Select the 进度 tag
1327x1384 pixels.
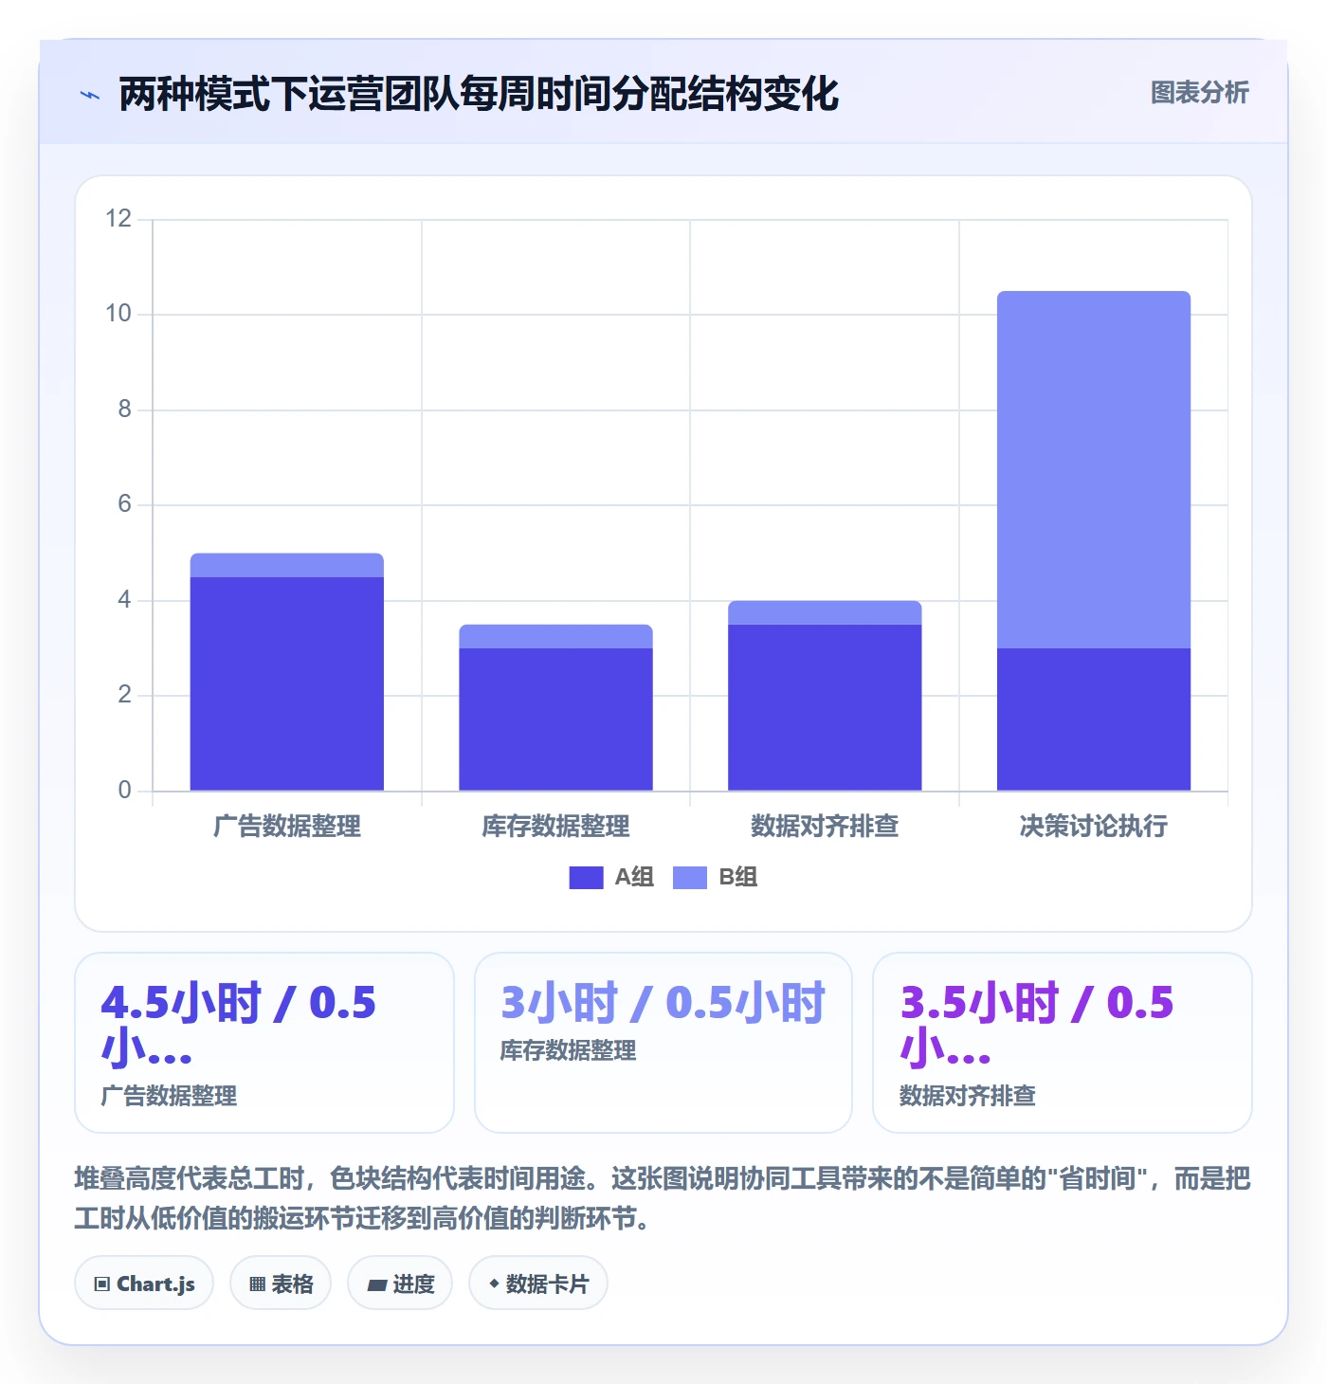pos(400,1284)
